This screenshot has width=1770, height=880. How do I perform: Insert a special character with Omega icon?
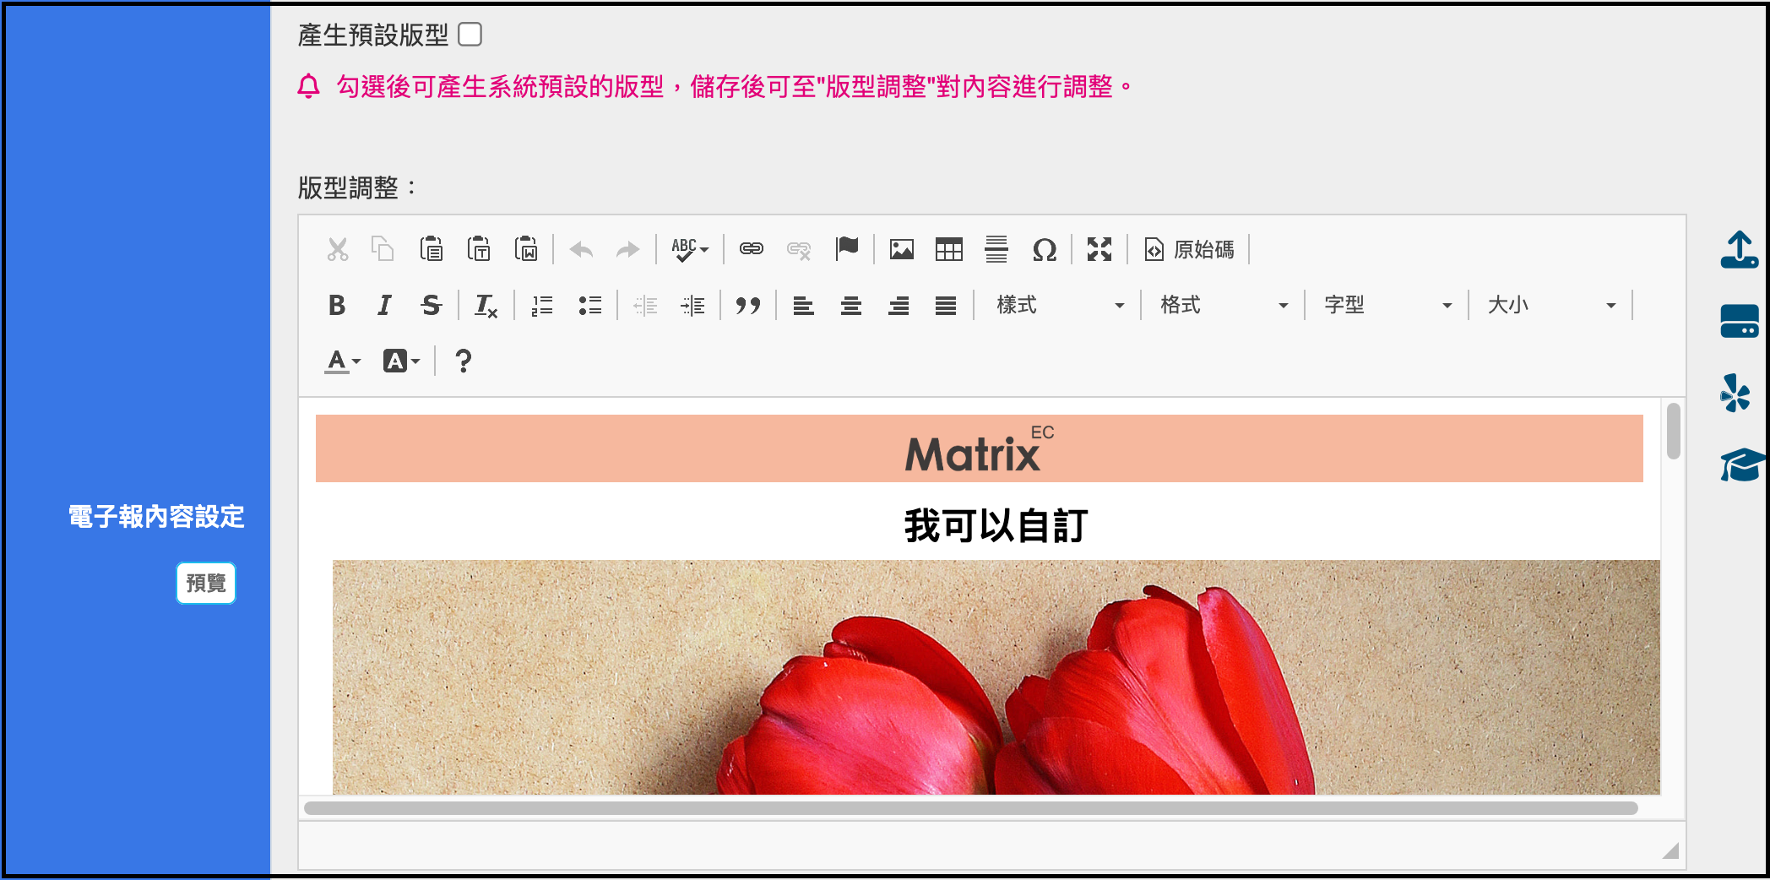pos(1044,250)
